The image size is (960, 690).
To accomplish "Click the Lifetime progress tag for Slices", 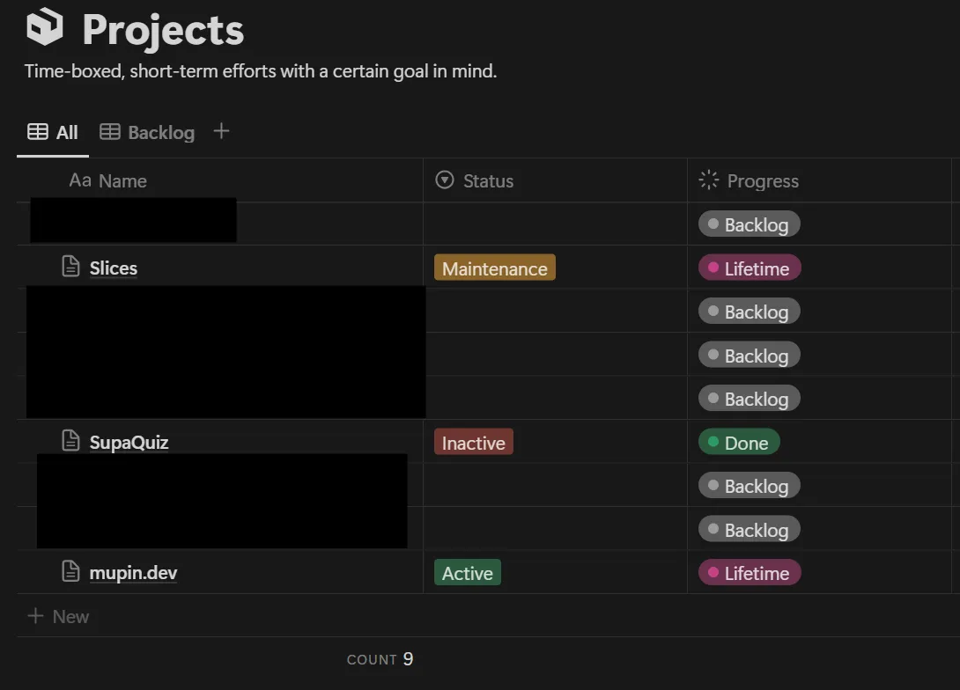I will 749,268.
